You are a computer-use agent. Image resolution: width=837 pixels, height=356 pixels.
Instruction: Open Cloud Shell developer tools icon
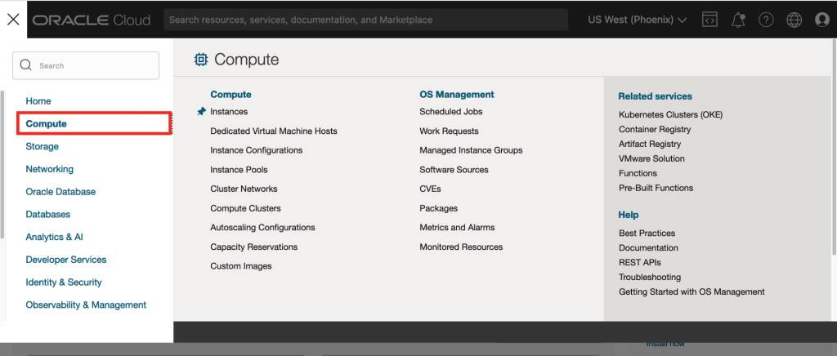(709, 20)
